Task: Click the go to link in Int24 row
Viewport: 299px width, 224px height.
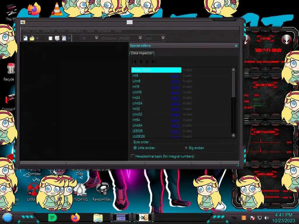Action: (175, 98)
